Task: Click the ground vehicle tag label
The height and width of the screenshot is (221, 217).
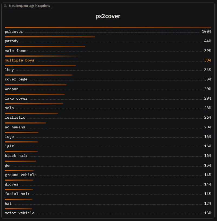Action: coord(21,175)
